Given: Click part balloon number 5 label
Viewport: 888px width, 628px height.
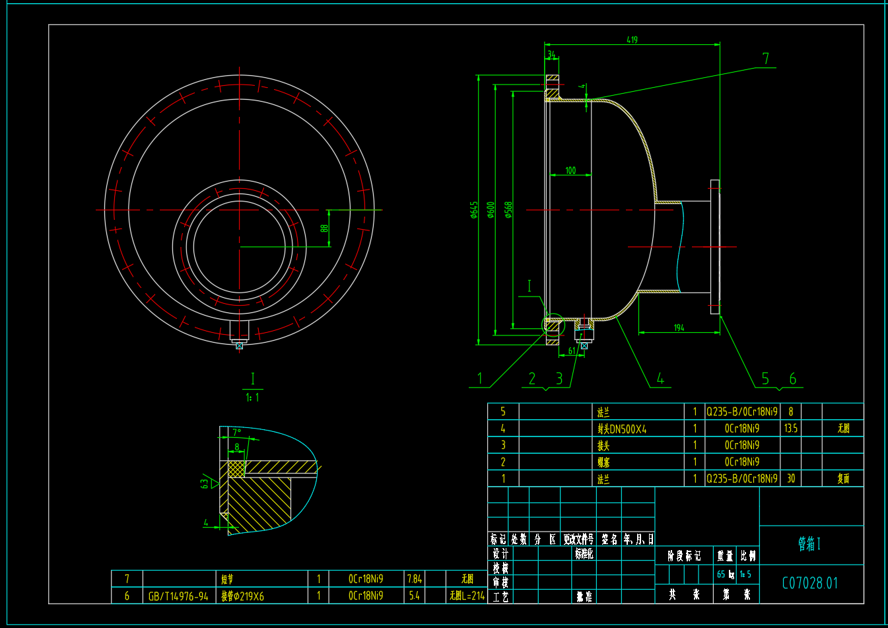Looking at the screenshot, I should coord(765,379).
